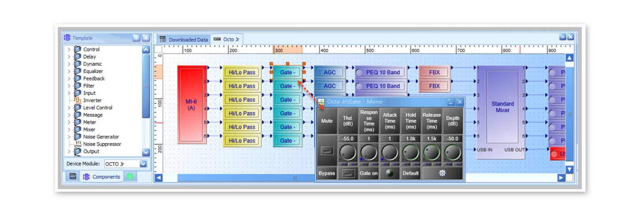Toggle the Bypass switch in Gate panel
The height and width of the screenshot is (210, 641).
click(348, 173)
